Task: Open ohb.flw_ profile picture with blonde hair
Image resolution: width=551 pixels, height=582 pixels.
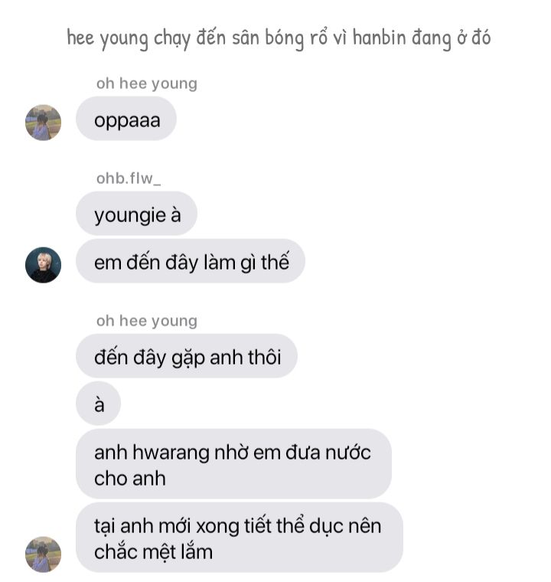Action: point(43,265)
